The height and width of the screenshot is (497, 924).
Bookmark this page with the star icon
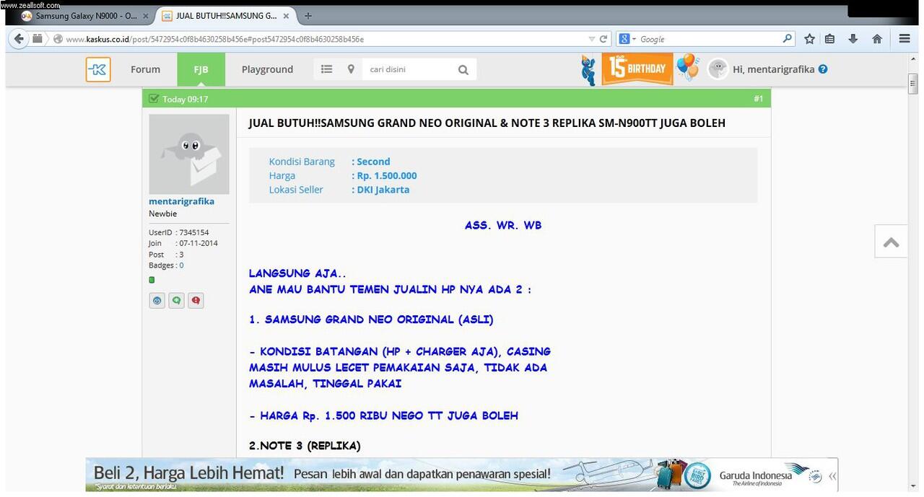809,39
